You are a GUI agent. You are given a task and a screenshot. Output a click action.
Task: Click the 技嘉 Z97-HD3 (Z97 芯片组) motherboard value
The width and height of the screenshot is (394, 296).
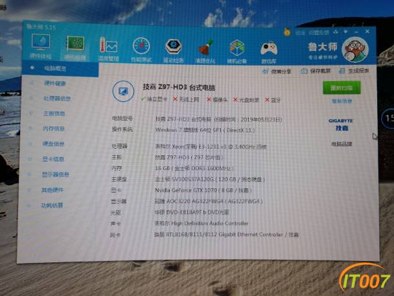tap(189, 158)
